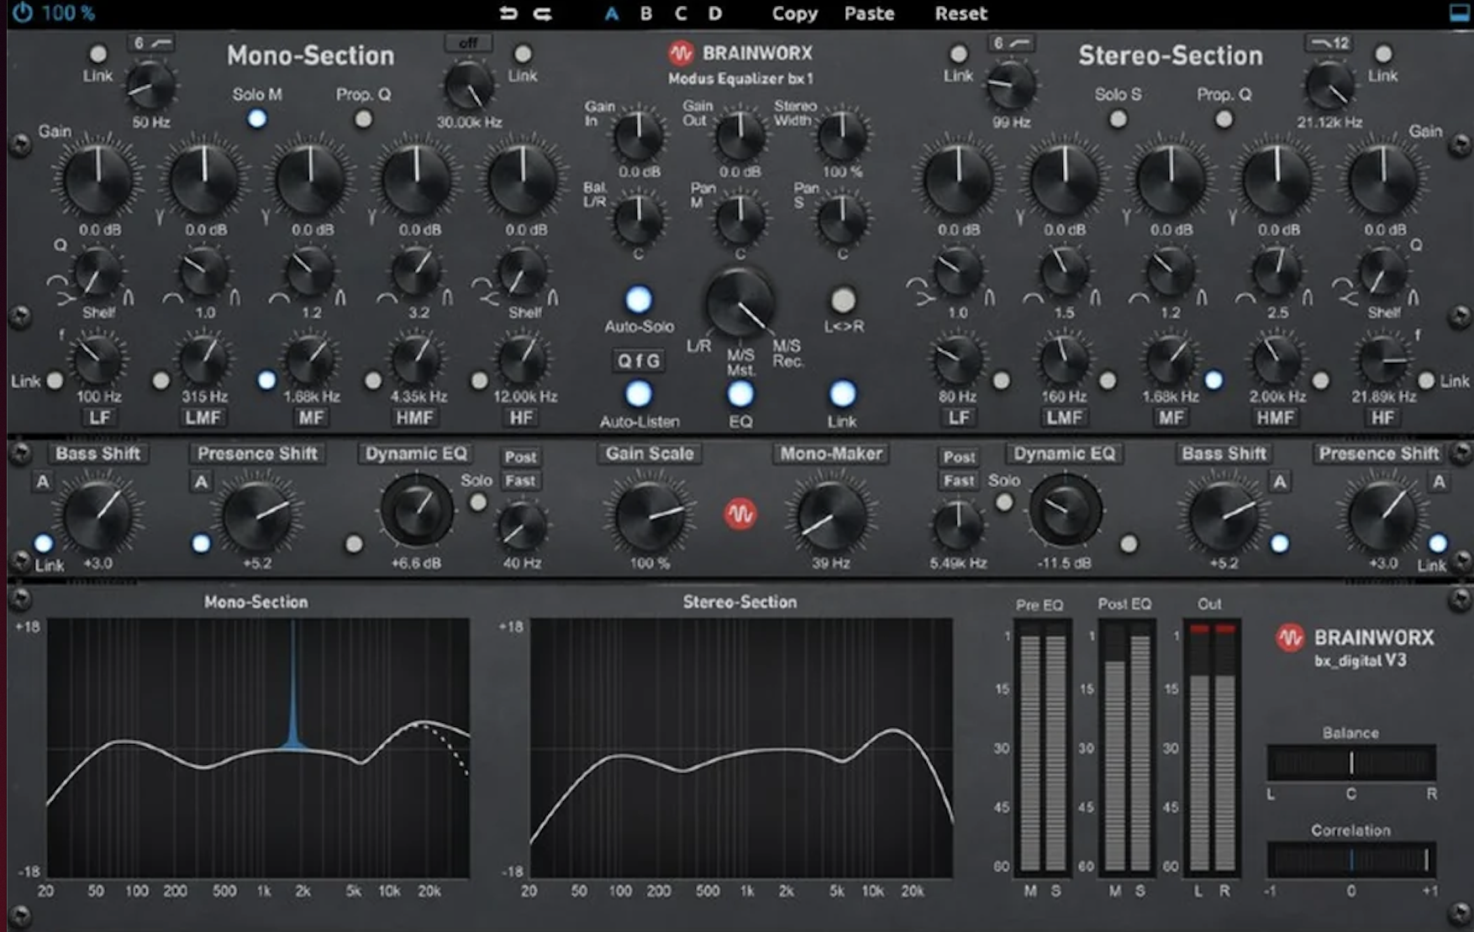Image resolution: width=1474 pixels, height=932 pixels.
Task: Select preset slot D
Action: click(x=715, y=13)
